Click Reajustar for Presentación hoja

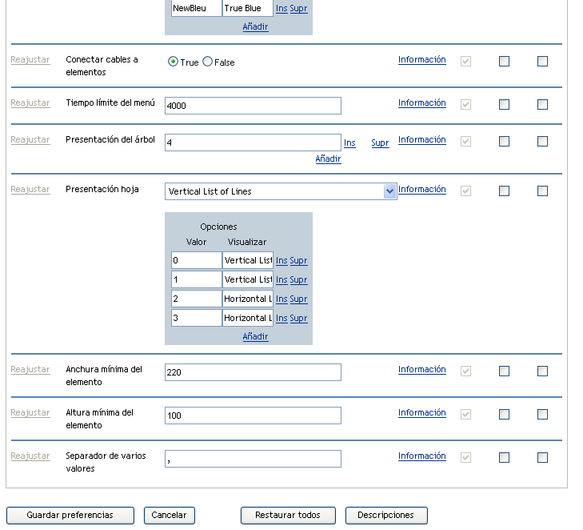click(x=30, y=190)
